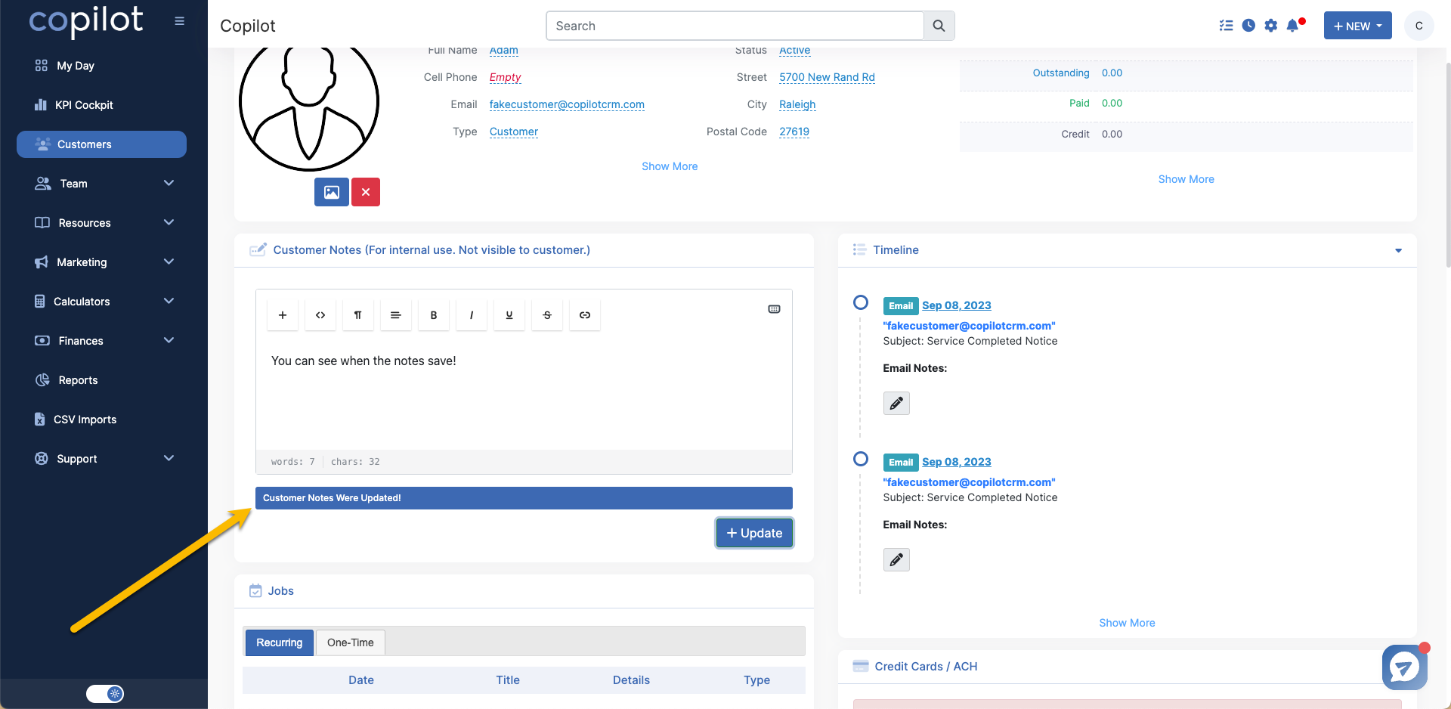Click Show More under the balance summary

click(1186, 179)
